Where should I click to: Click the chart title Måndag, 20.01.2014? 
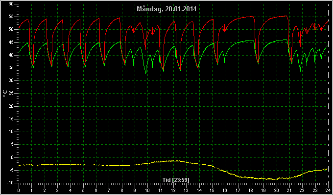pos(166,9)
